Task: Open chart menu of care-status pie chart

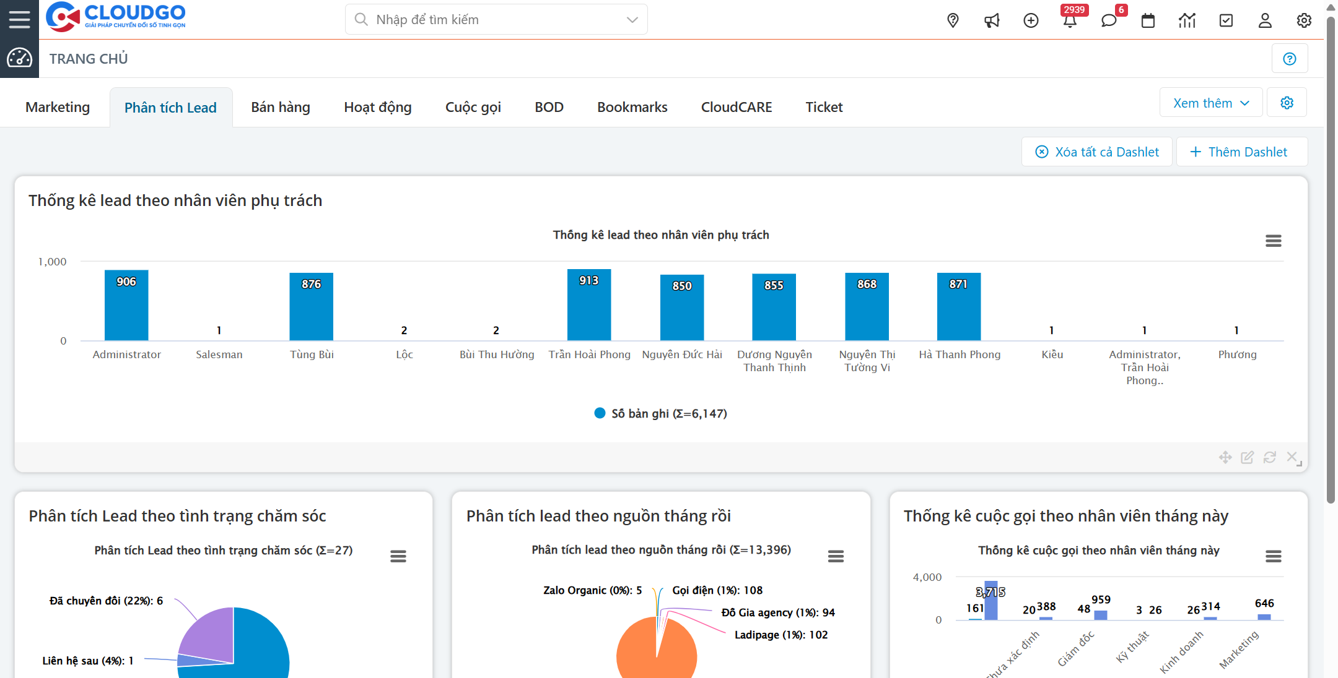Action: tap(398, 556)
